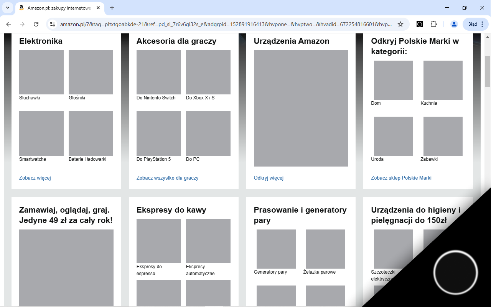Open the Kuchnia category thumbnail
This screenshot has width=491, height=307.
443,80
